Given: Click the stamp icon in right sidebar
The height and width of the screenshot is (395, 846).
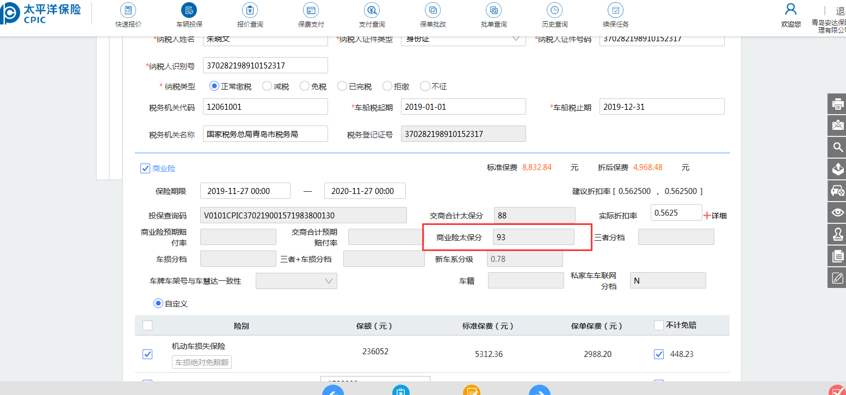Looking at the screenshot, I should [837, 234].
